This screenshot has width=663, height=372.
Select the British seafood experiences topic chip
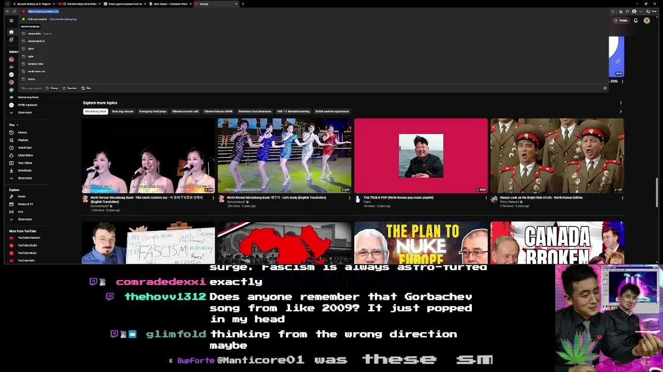point(332,112)
